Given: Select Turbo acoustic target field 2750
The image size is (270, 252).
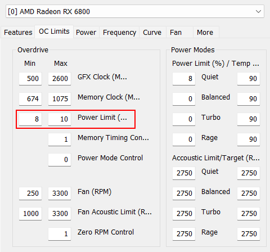Looking at the screenshot, I should (249, 214).
